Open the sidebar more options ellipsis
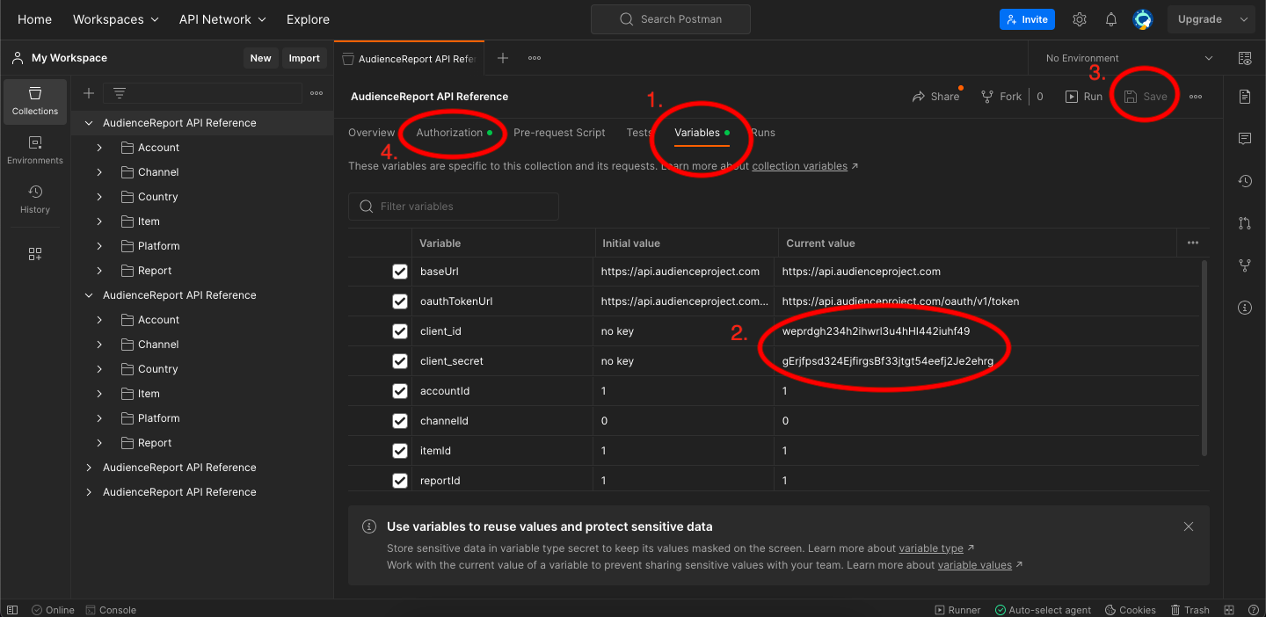The image size is (1266, 617). [316, 93]
